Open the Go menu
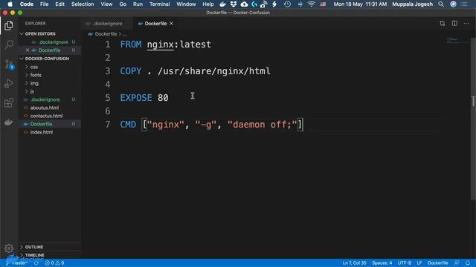The image size is (476, 267). coord(123,4)
